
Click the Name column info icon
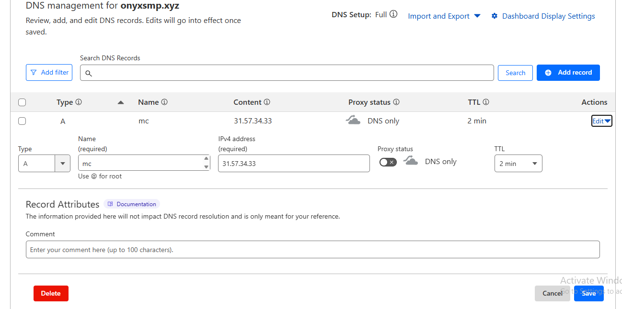164,102
